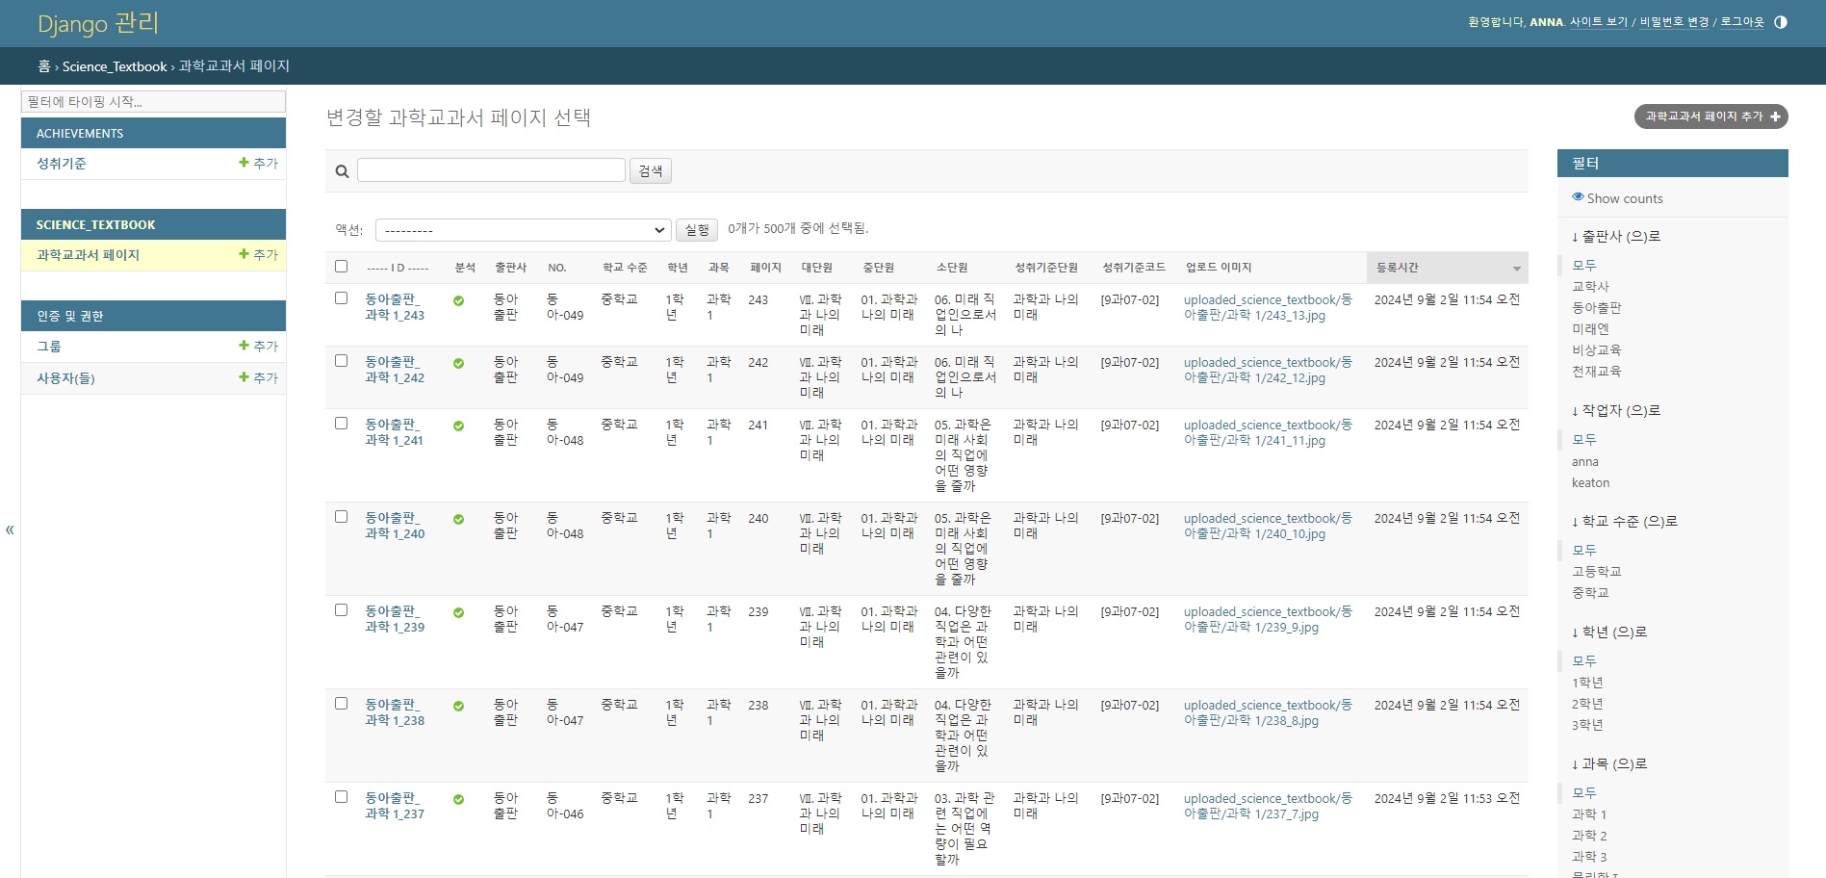This screenshot has width=1826, height=878.
Task: Click the plus icon beside 성취기준
Action: point(244,163)
